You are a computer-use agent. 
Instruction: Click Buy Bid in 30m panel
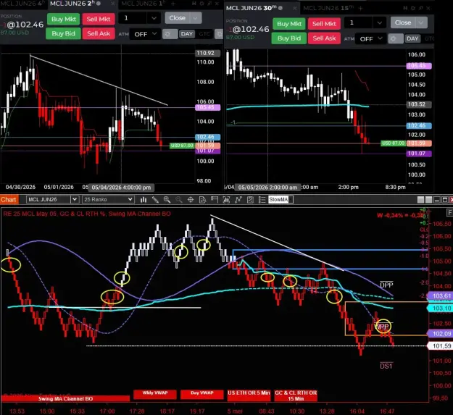pyautogui.click(x=289, y=38)
